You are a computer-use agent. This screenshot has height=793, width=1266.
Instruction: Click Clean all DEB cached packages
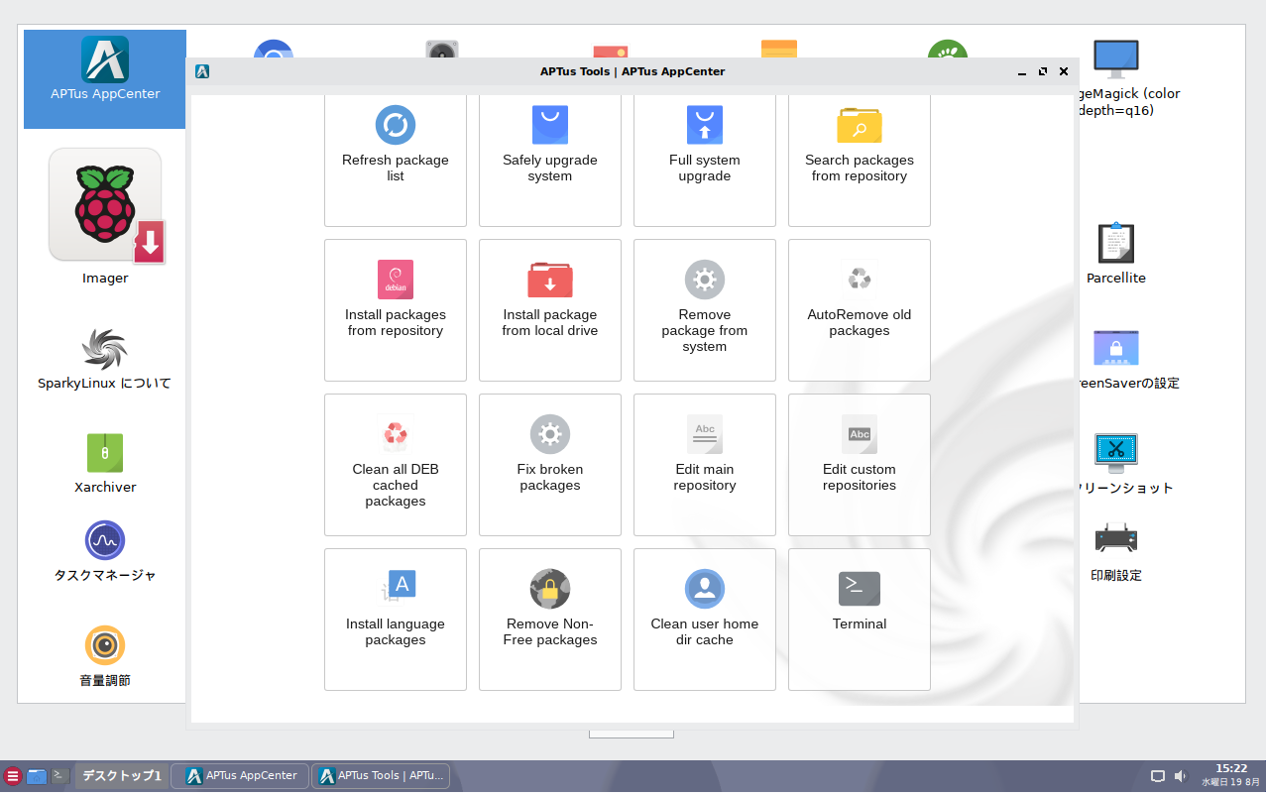tap(396, 465)
